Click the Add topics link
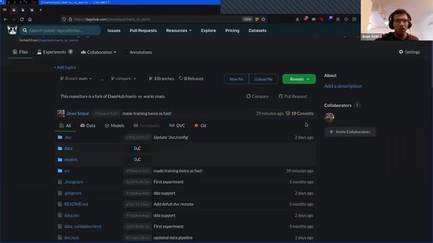The height and width of the screenshot is (243, 433). tap(65, 67)
